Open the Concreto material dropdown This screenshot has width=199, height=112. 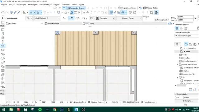[x=105, y=18]
